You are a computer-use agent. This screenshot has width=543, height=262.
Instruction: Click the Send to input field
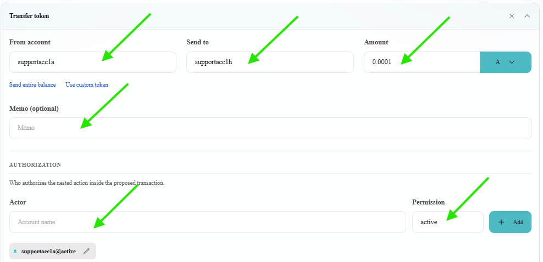[x=270, y=62]
